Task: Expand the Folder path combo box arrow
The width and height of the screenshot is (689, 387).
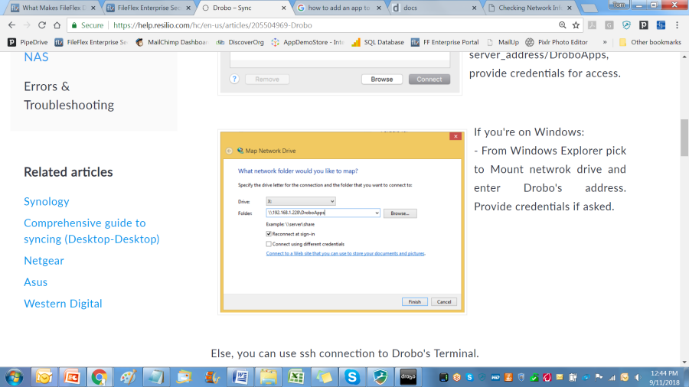Action: coord(377,213)
